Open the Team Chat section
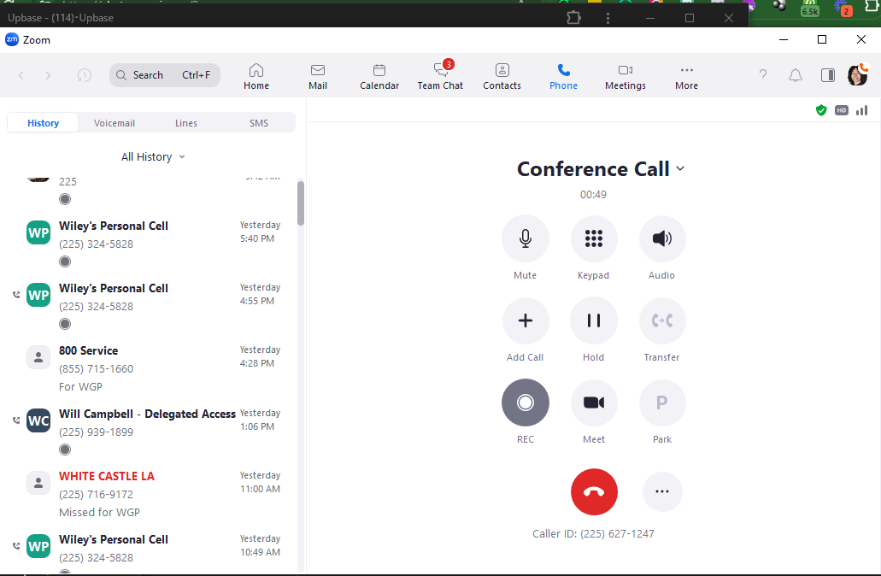This screenshot has width=881, height=576. click(440, 75)
